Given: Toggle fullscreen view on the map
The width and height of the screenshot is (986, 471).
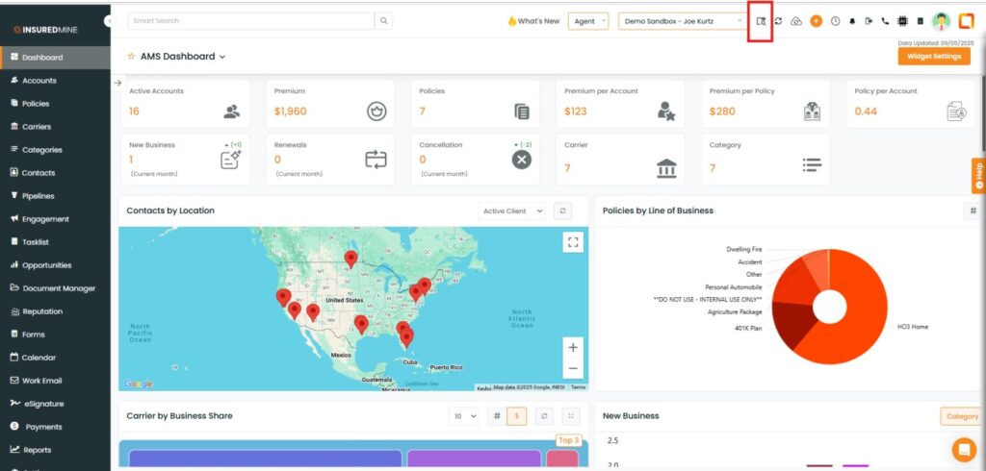Looking at the screenshot, I should click(x=573, y=242).
